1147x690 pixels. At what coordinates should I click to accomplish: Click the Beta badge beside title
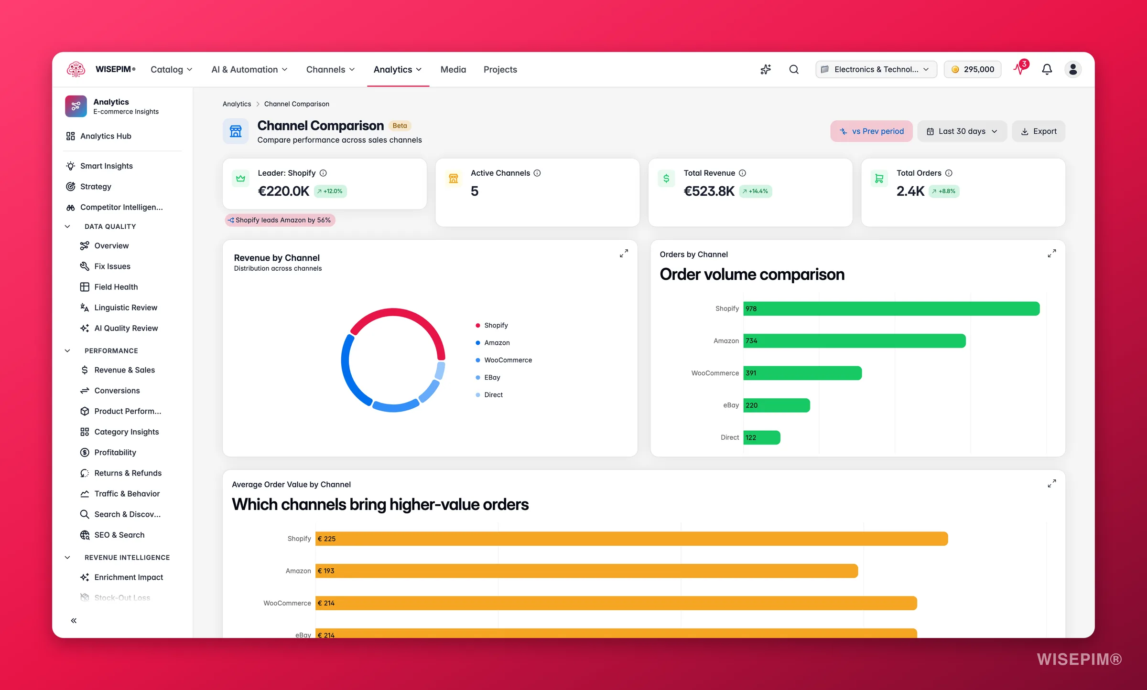(x=400, y=126)
